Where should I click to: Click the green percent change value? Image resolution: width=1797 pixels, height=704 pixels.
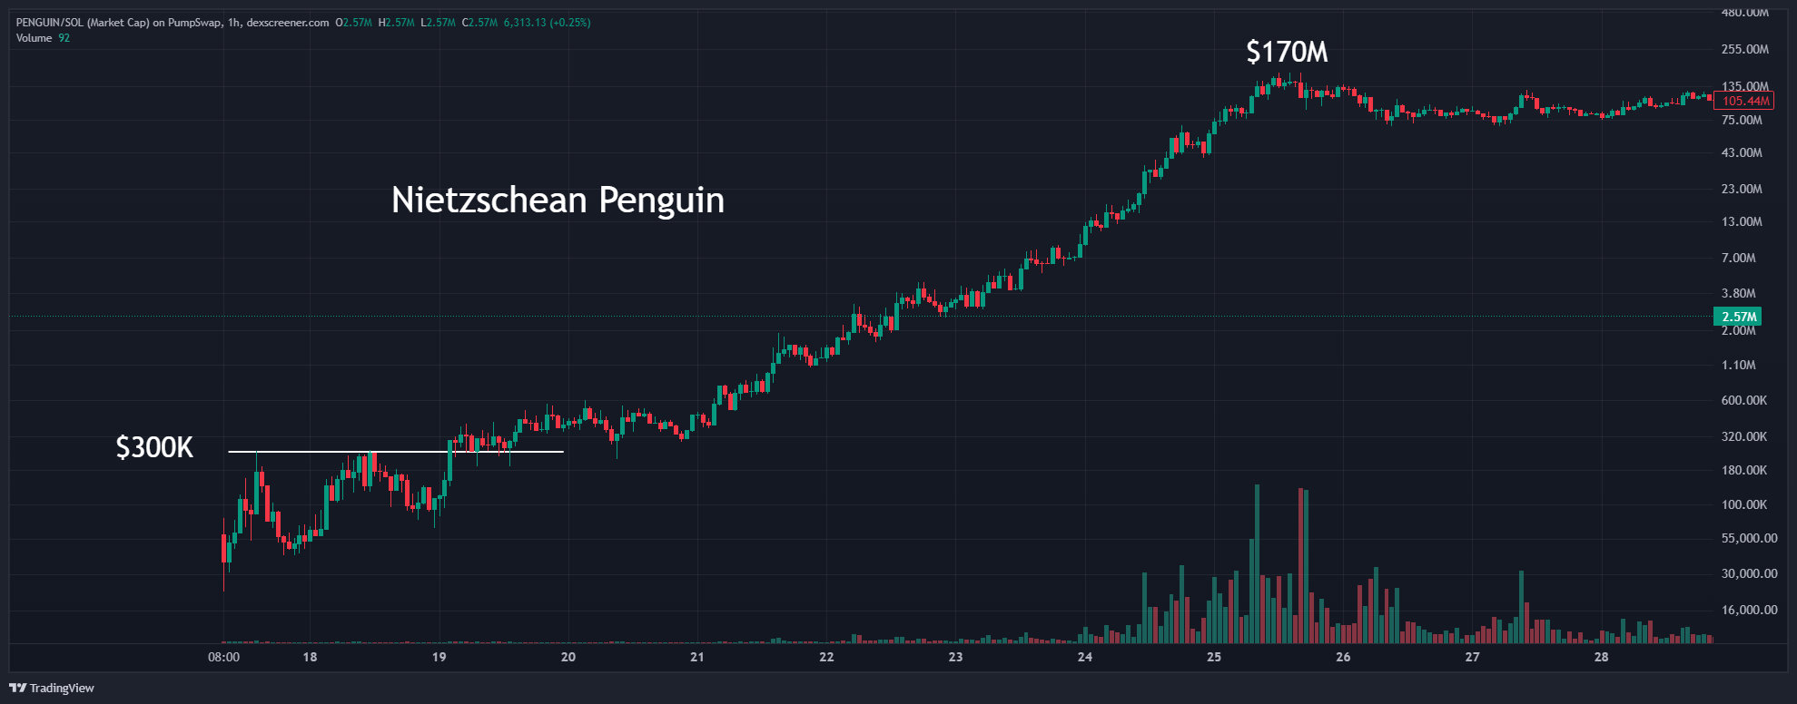[x=570, y=23]
